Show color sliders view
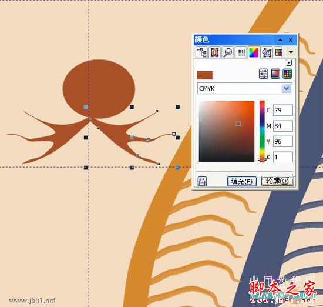Screen dimensions: 323x307 pos(263,74)
